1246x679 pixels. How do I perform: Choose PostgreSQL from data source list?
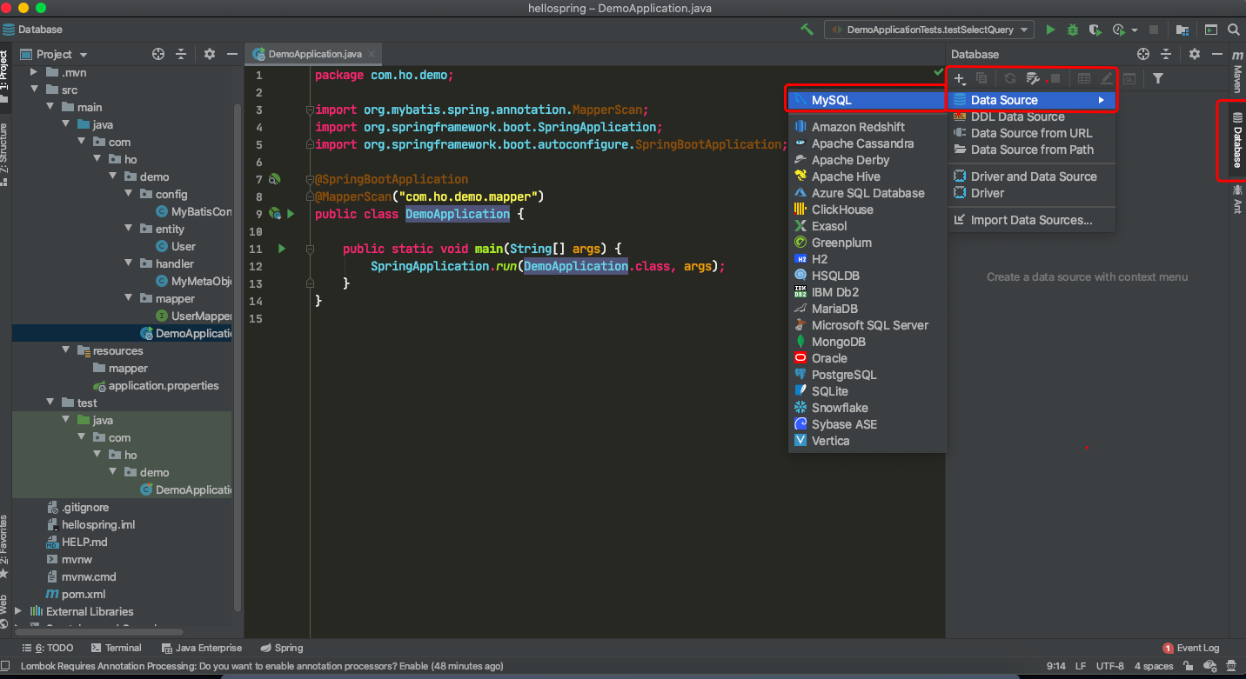[866, 375]
